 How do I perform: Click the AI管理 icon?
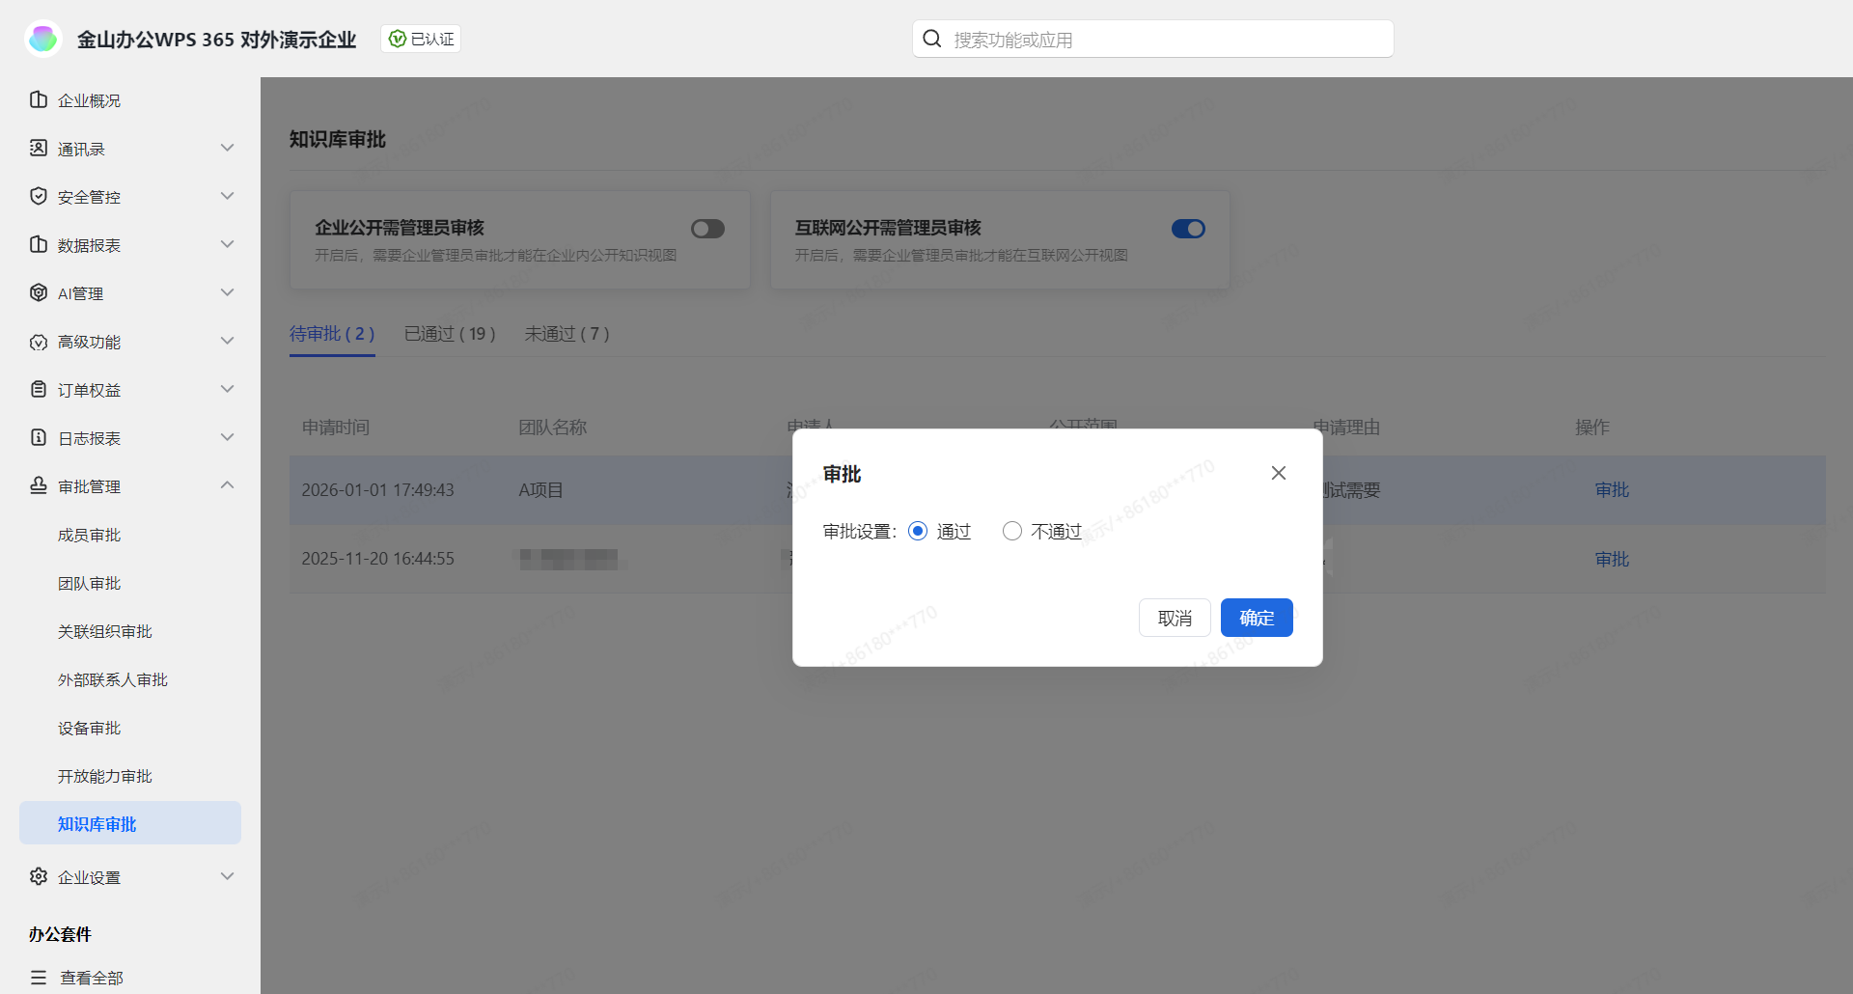(39, 292)
